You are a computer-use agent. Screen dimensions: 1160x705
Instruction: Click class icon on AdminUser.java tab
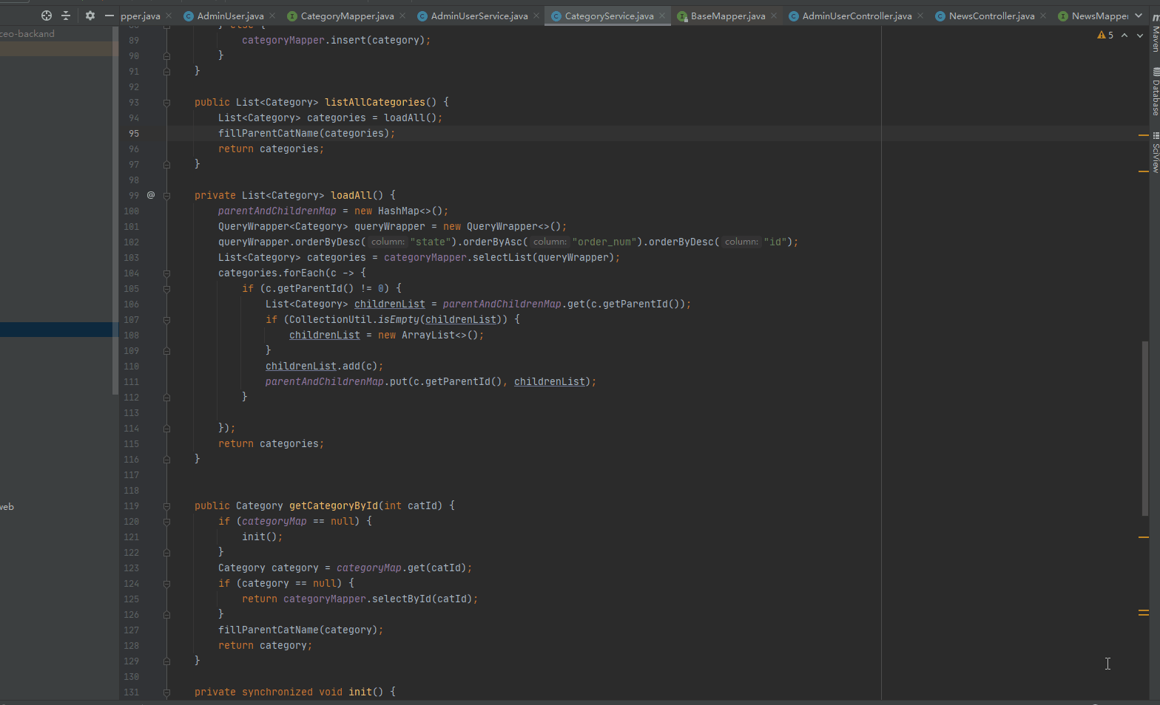189,16
